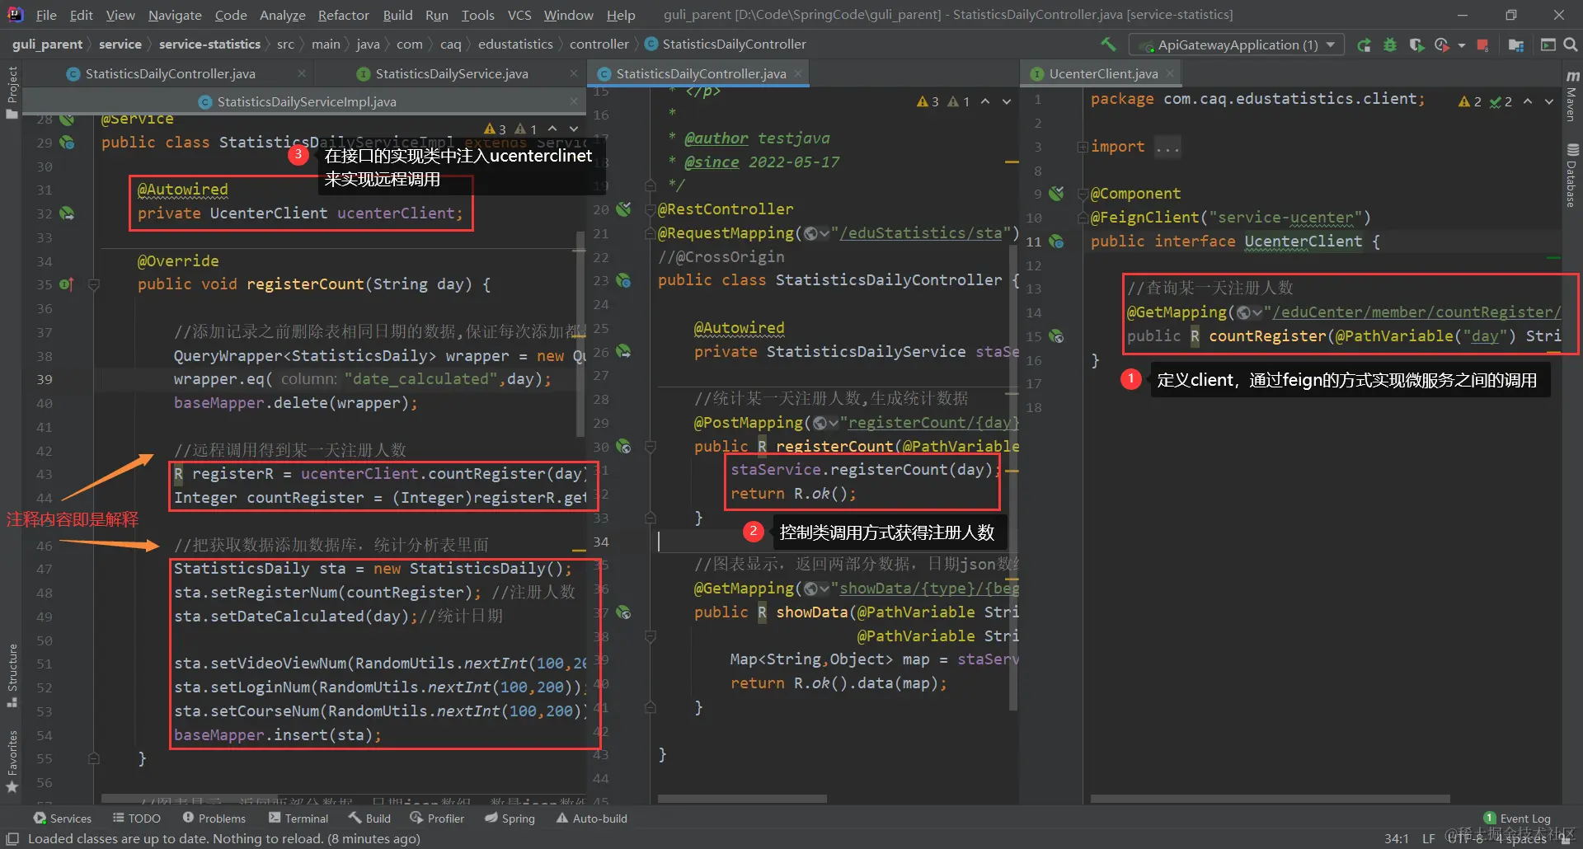Collapse the registerCount method fold on line 35
Image resolution: width=1583 pixels, height=849 pixels.
[94, 285]
